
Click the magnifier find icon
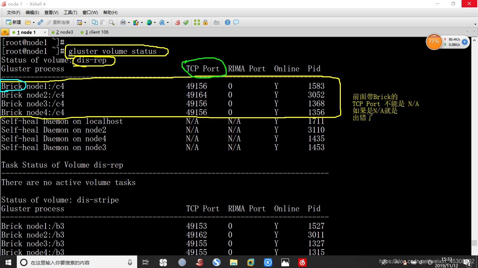[112, 22]
